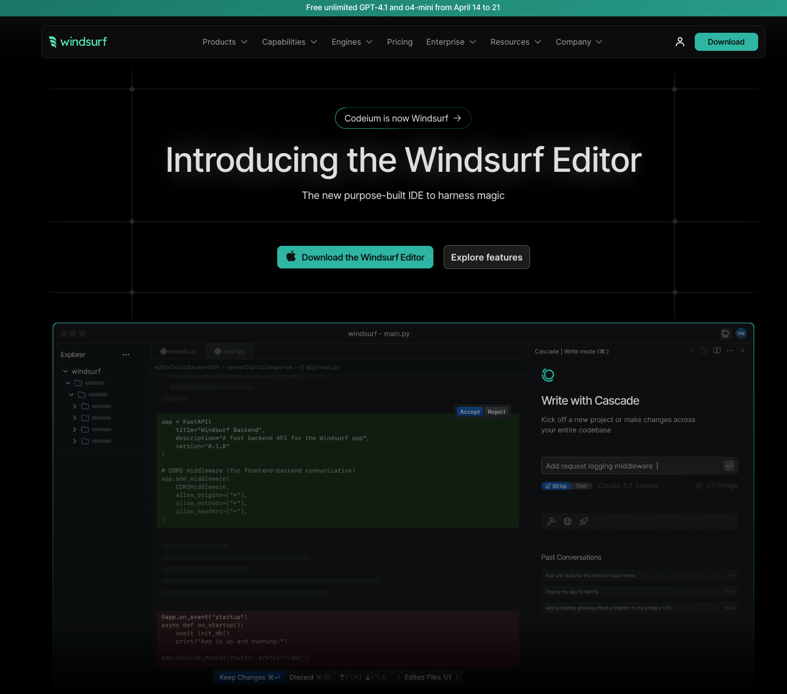Go to previous edited file chevron
This screenshot has width=787, height=694.
point(398,677)
